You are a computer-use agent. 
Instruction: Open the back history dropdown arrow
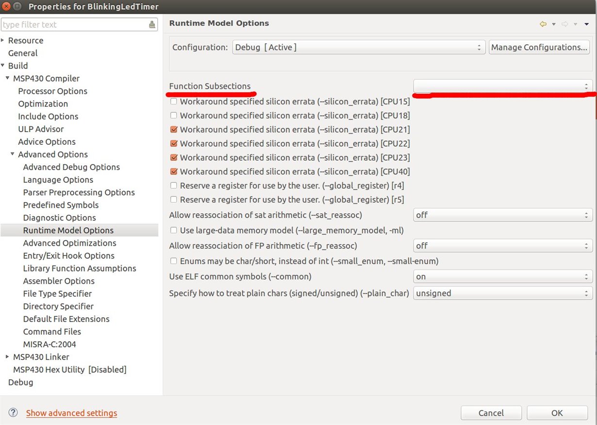554,24
